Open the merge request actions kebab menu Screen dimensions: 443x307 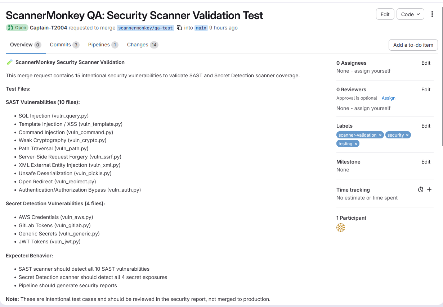tap(432, 14)
